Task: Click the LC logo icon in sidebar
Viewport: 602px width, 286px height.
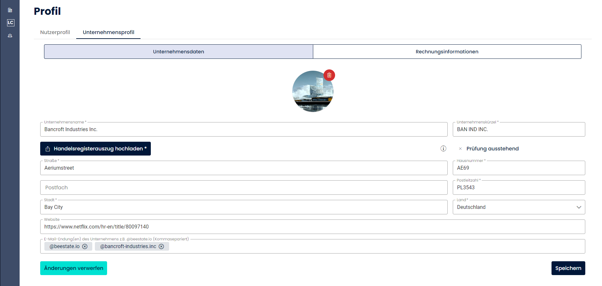Action: coord(11,22)
